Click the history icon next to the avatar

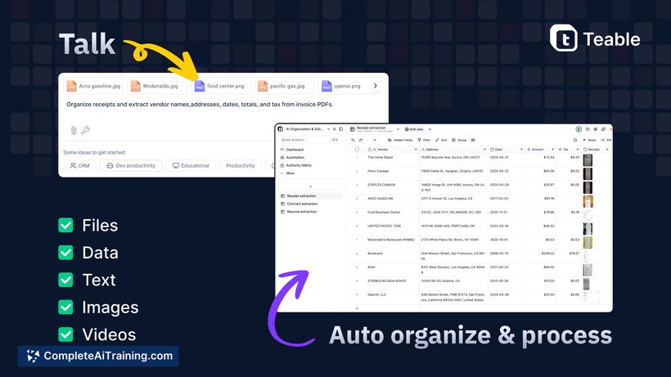click(x=588, y=129)
